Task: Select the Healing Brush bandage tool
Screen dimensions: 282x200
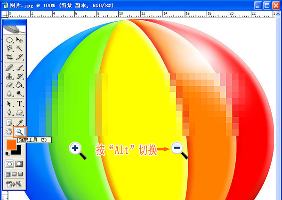Action: tap(9, 68)
